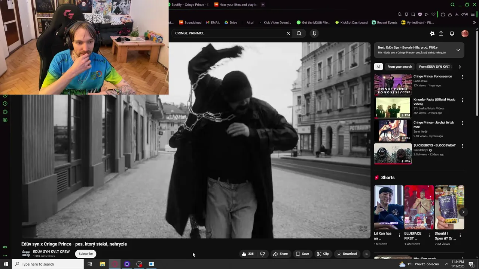Open browser downloads icon

tap(457, 14)
